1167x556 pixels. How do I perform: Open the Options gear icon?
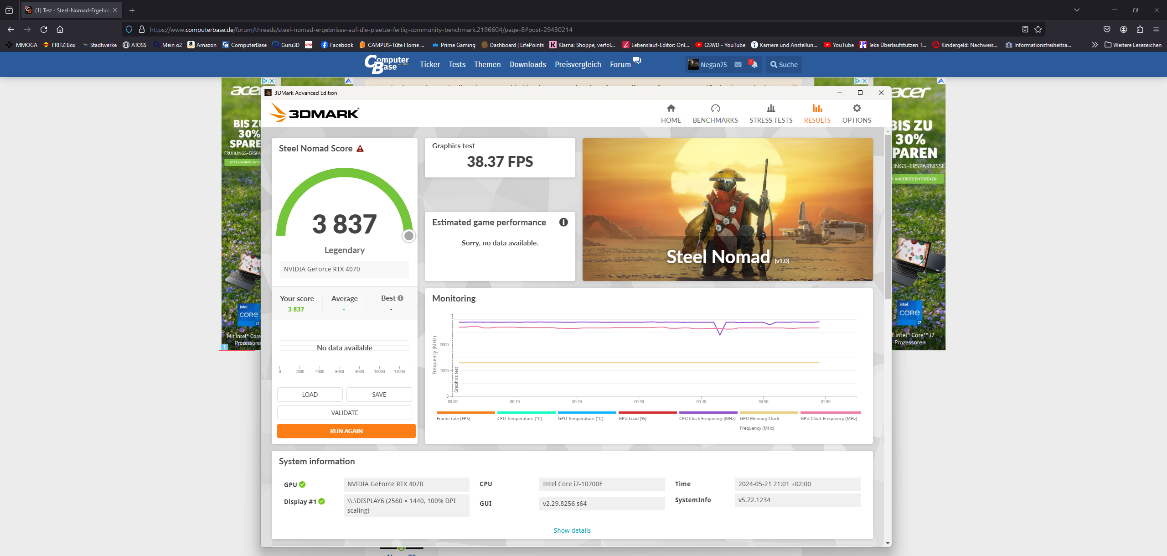(857, 109)
